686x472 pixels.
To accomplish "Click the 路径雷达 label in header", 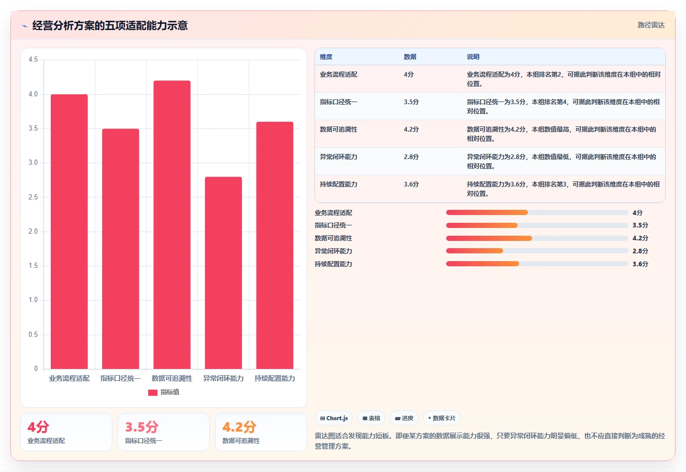I will [651, 25].
